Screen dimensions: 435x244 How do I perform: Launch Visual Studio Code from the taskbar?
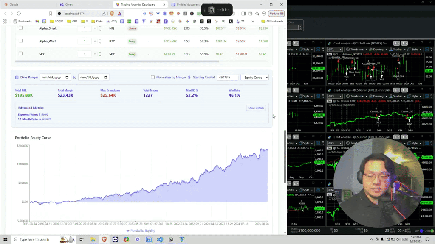coord(159,240)
